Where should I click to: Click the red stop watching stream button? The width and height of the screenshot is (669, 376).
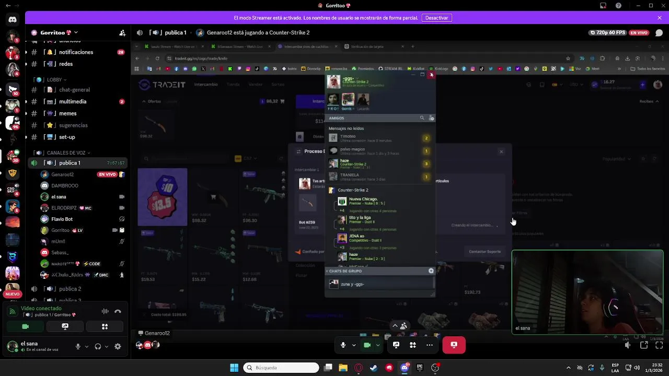[x=454, y=345]
